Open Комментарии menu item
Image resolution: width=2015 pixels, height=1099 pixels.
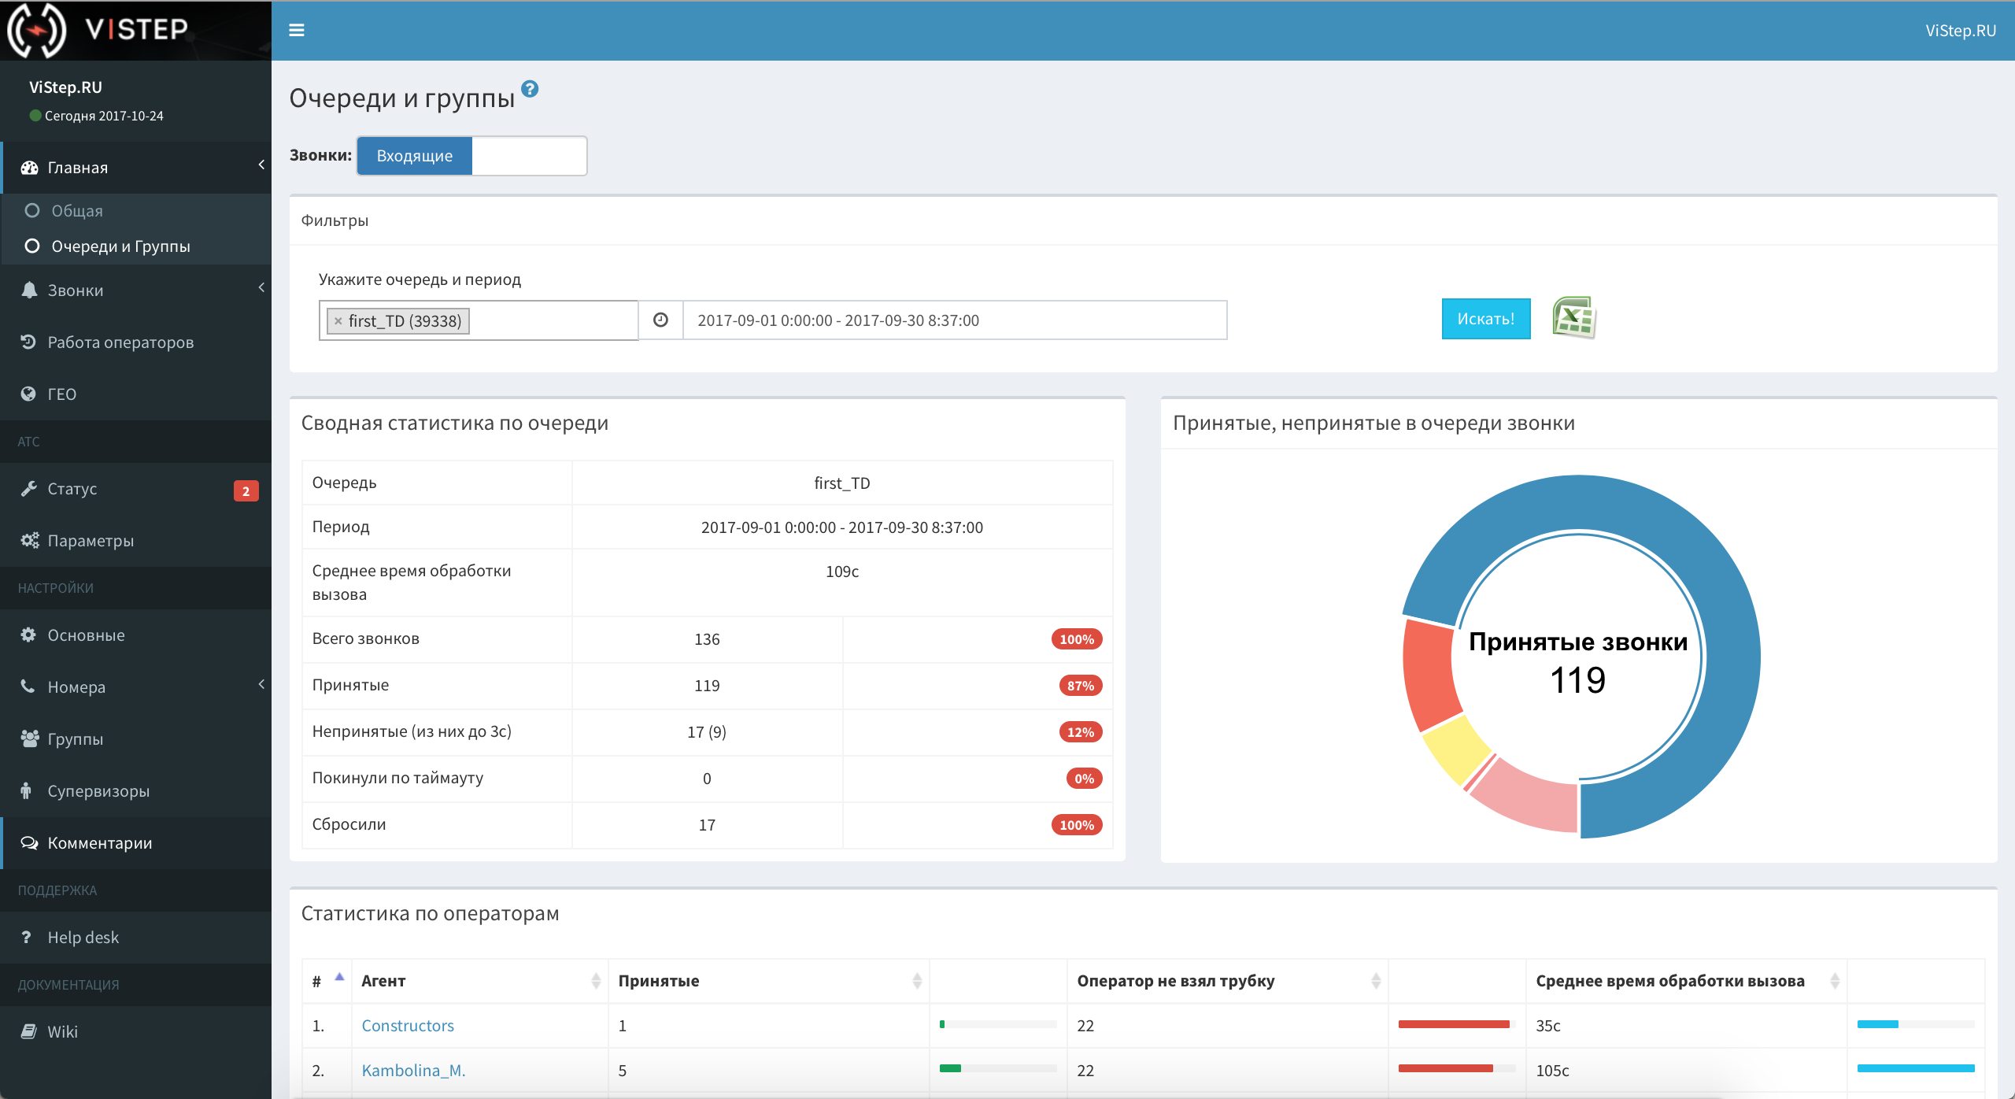(x=135, y=843)
